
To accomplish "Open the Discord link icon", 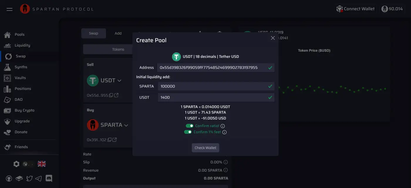I will (x=49, y=178).
